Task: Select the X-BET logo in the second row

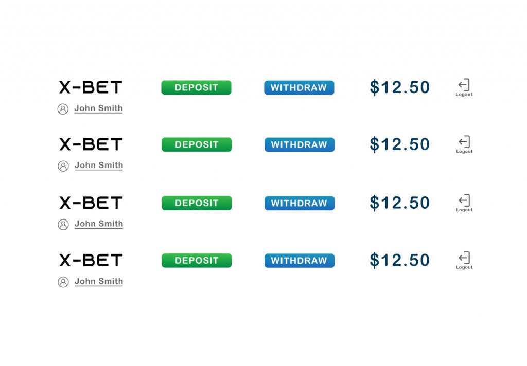Action: click(91, 144)
